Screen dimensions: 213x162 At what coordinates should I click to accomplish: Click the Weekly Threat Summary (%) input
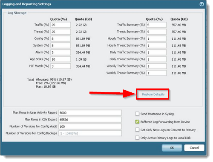pos(156,73)
